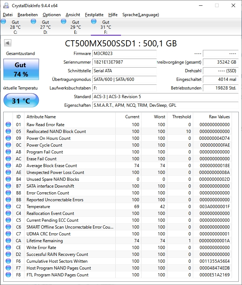
Task: Click status orb for Erase Fail Count
Action: point(8,159)
